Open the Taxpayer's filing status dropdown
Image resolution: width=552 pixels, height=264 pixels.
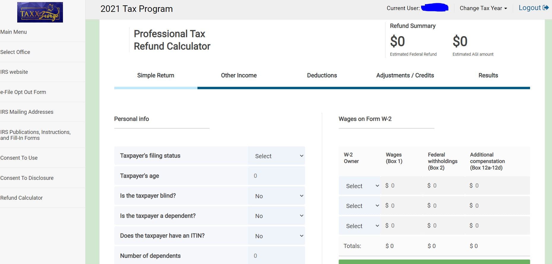pyautogui.click(x=276, y=156)
